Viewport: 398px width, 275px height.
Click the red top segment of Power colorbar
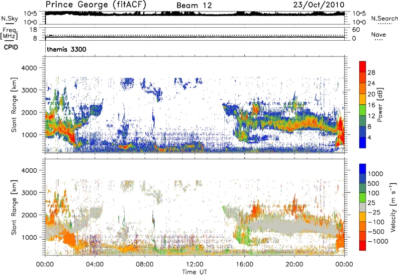tap(363, 67)
